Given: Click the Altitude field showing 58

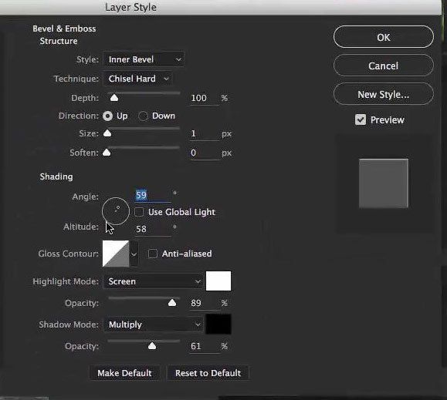Looking at the screenshot, I should (153, 229).
